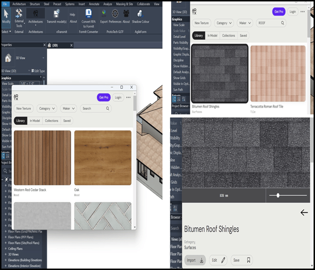Expand the 3D Views tree node
Screen dimensions: 315x270
pos(5,254)
